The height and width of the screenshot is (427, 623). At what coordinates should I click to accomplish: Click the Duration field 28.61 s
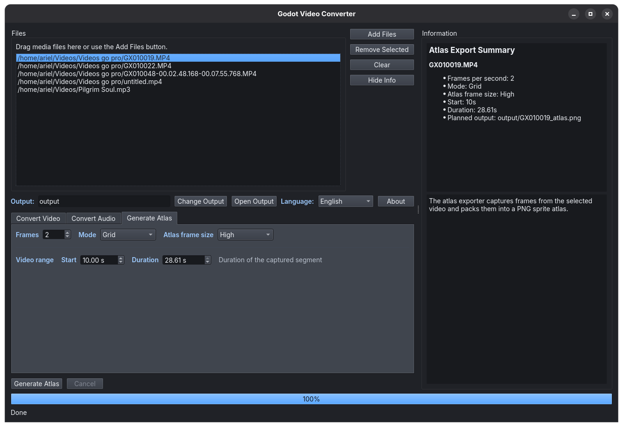[183, 260]
